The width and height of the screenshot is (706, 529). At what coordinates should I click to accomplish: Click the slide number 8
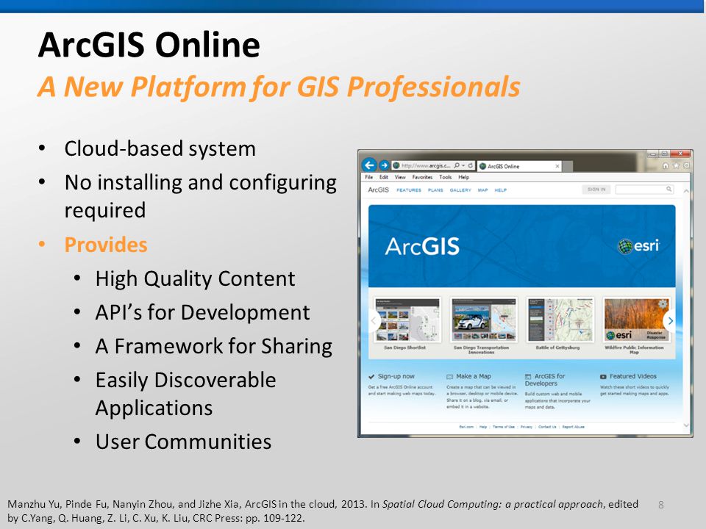pos(661,505)
